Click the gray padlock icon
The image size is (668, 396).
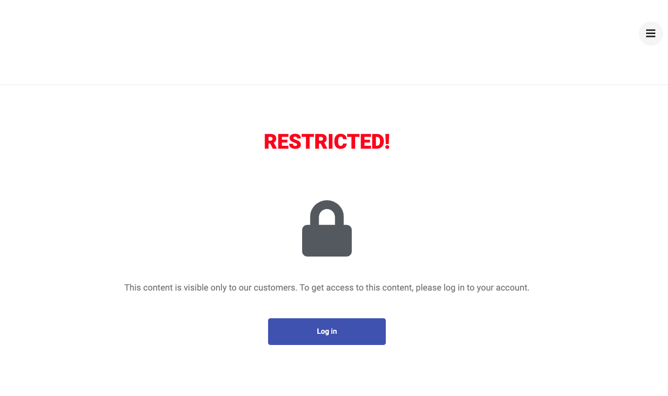[327, 228]
